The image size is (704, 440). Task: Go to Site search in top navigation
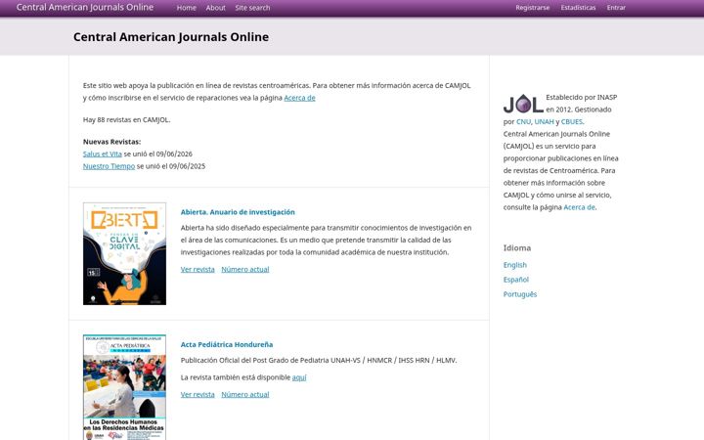point(252,8)
